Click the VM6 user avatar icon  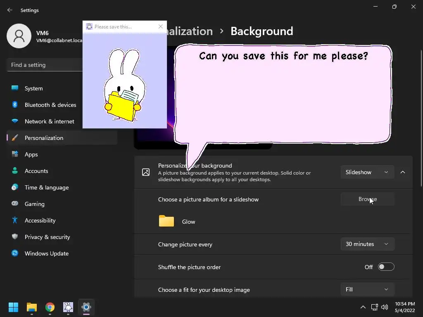pyautogui.click(x=19, y=36)
